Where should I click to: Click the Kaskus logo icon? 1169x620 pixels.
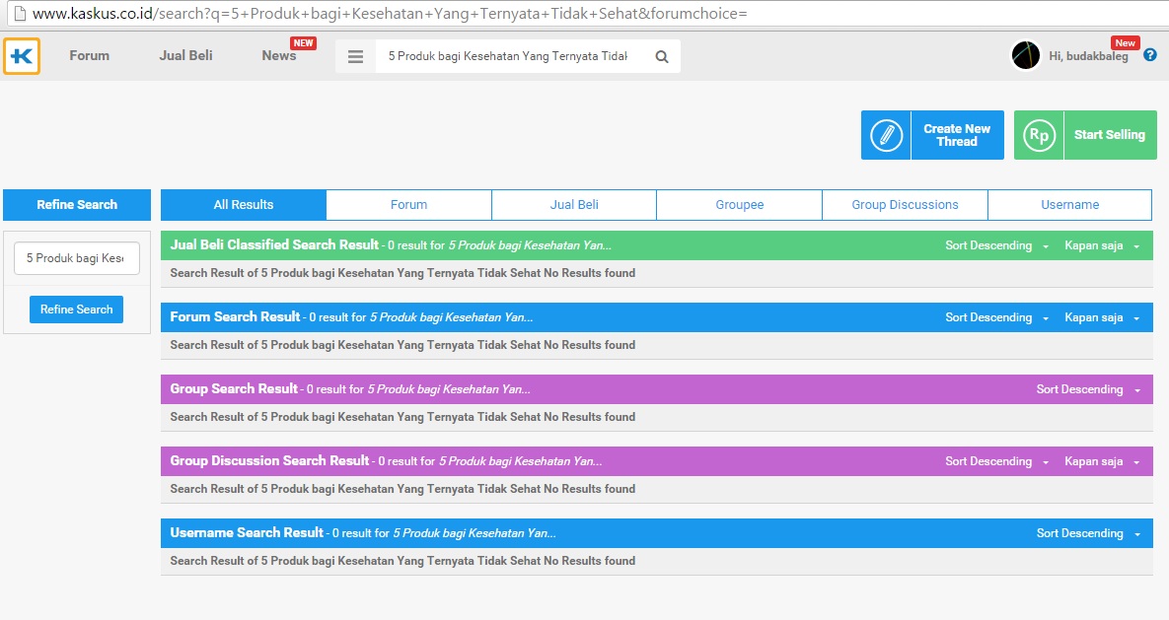tap(22, 56)
